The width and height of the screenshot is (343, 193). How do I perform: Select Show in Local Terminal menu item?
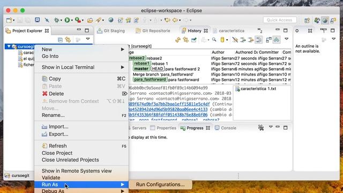point(81,67)
